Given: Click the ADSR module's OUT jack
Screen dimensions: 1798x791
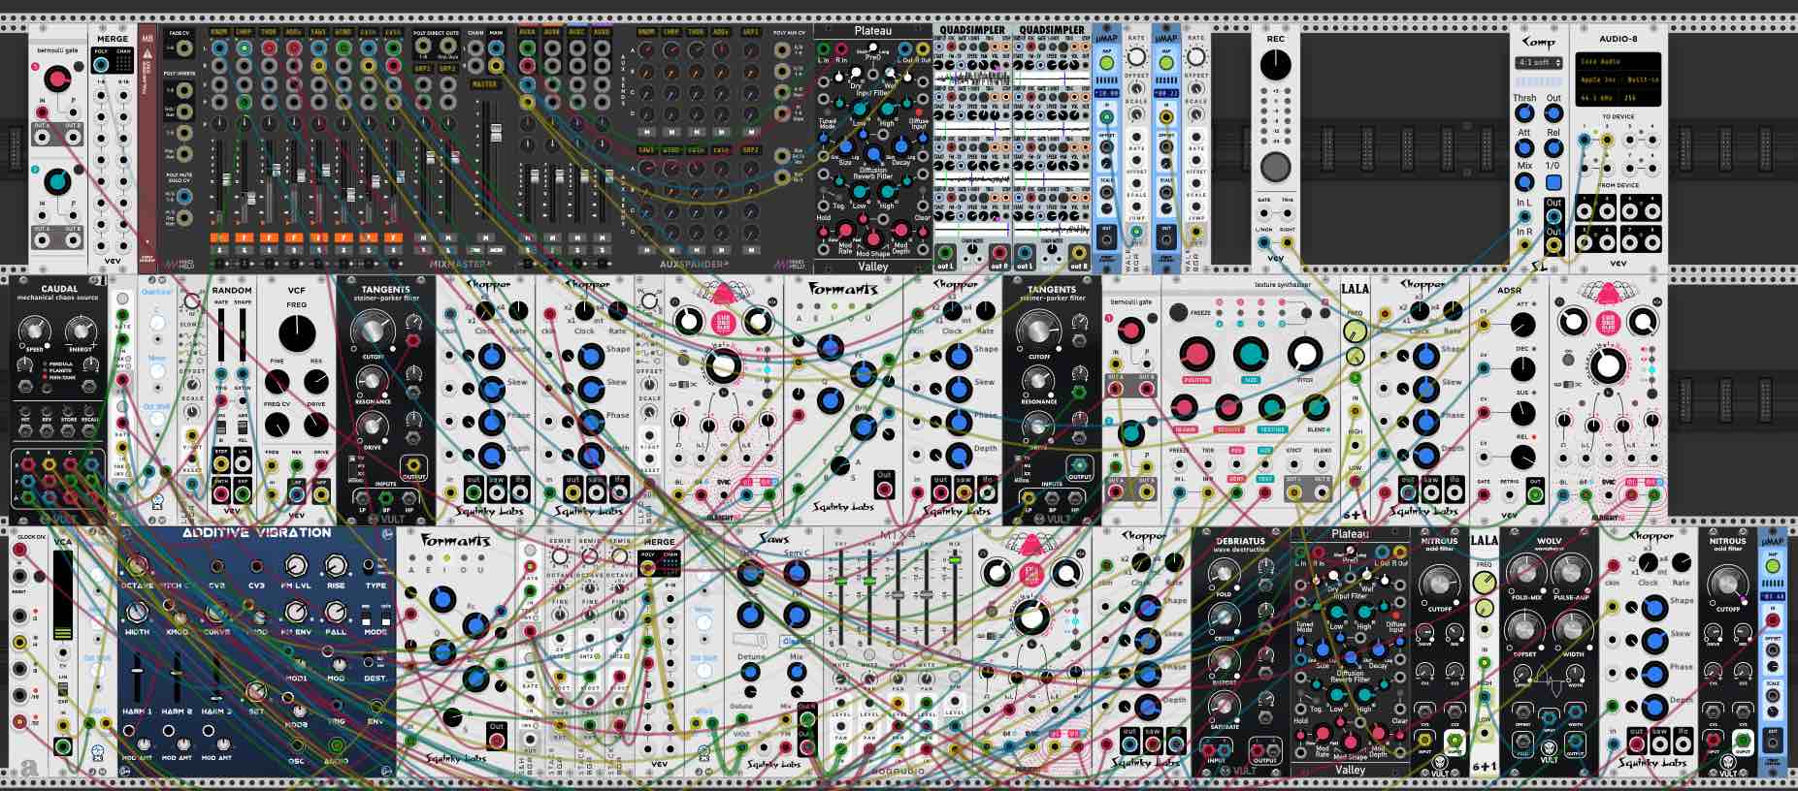Looking at the screenshot, I should (x=1534, y=494).
